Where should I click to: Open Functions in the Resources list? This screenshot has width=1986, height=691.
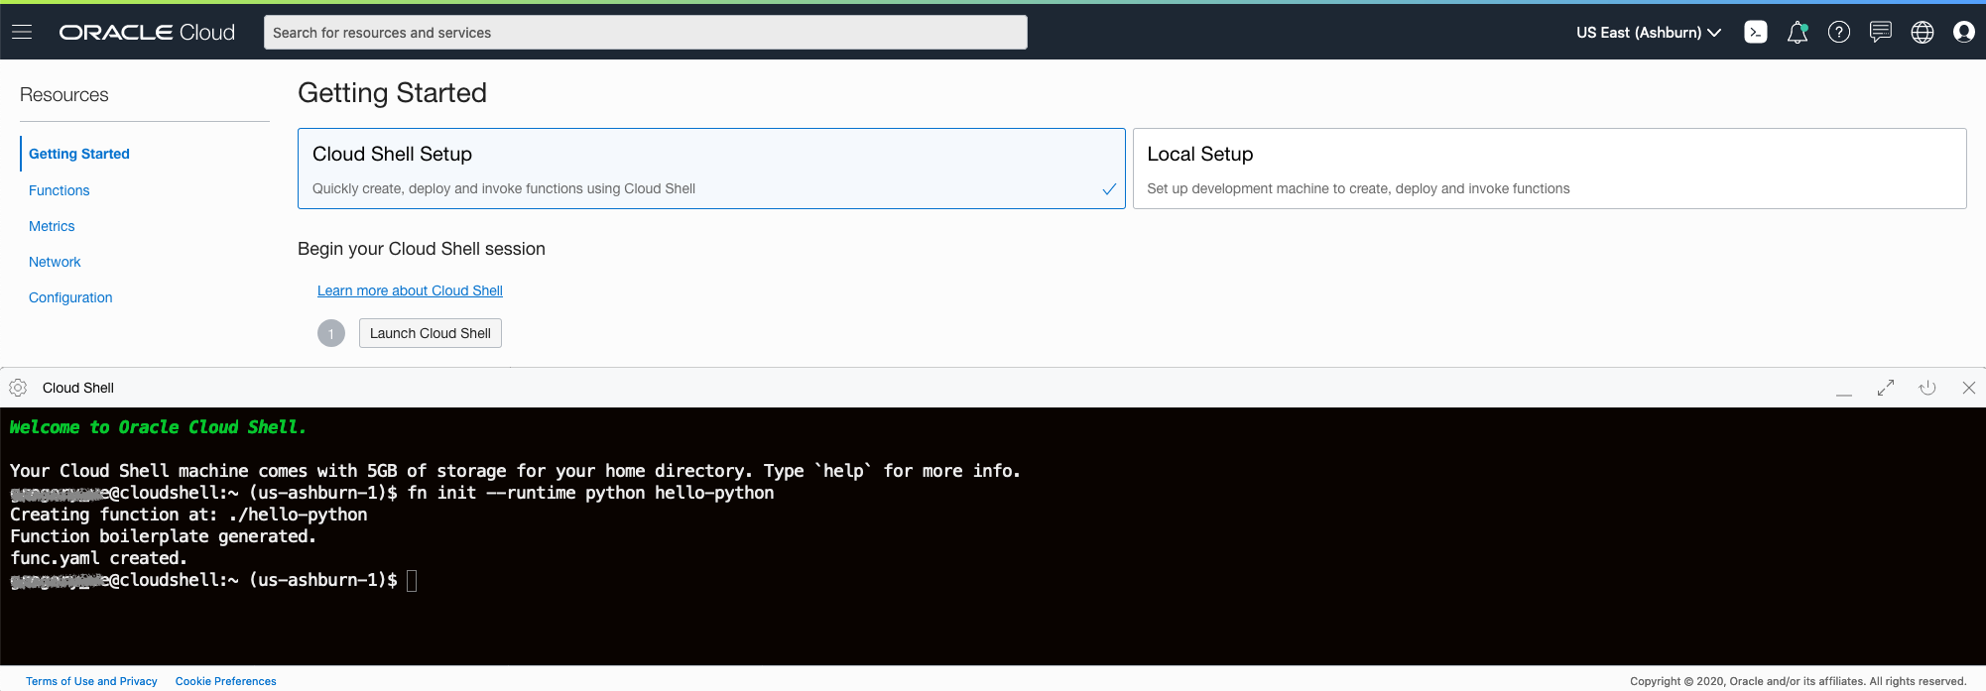click(60, 190)
